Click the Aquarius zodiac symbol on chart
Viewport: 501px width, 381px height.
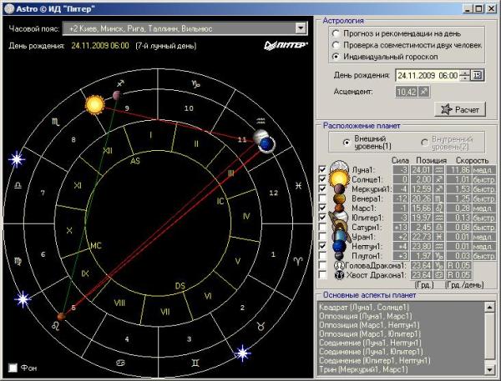261,121
